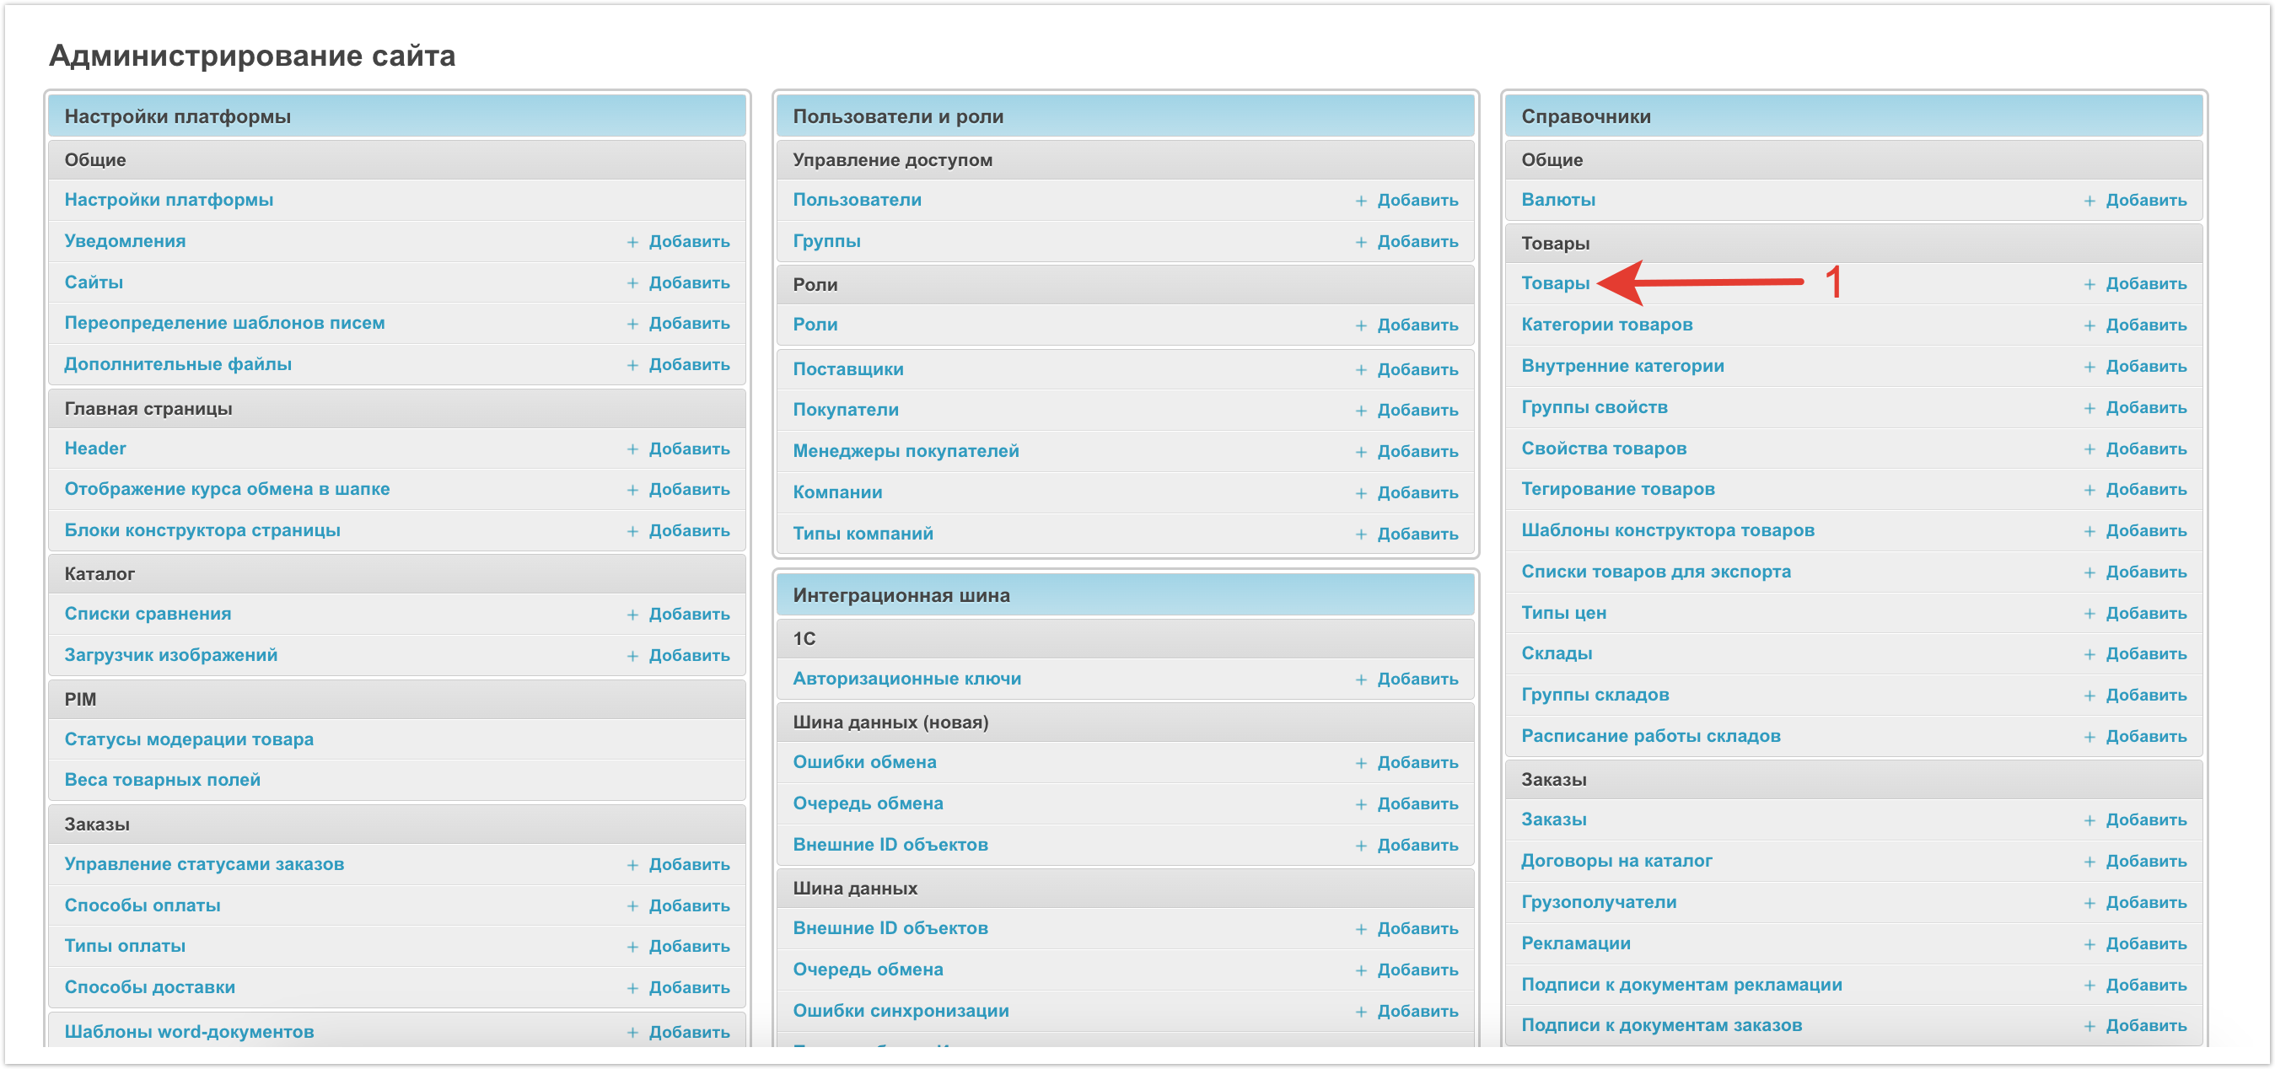Click the plus icon beside Пользователи
This screenshot has height=1069, width=2275.
coord(1361,201)
